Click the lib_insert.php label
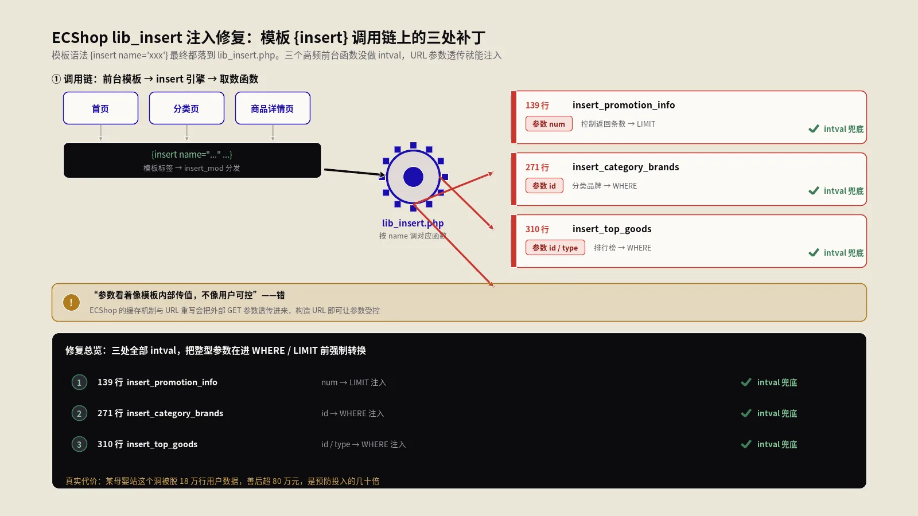The height and width of the screenshot is (516, 918). point(413,223)
